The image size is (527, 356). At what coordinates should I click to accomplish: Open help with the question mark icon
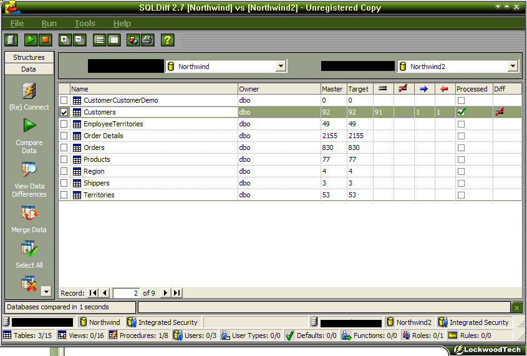(167, 40)
